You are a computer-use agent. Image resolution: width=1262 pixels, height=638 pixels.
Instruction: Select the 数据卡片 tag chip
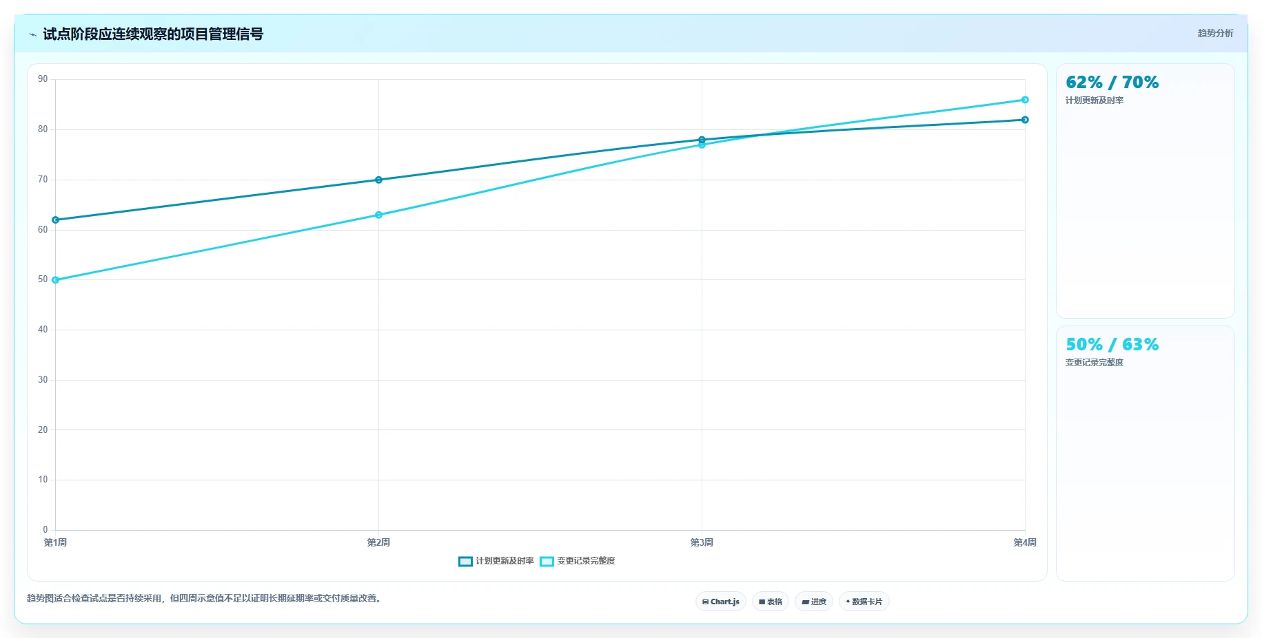[864, 602]
